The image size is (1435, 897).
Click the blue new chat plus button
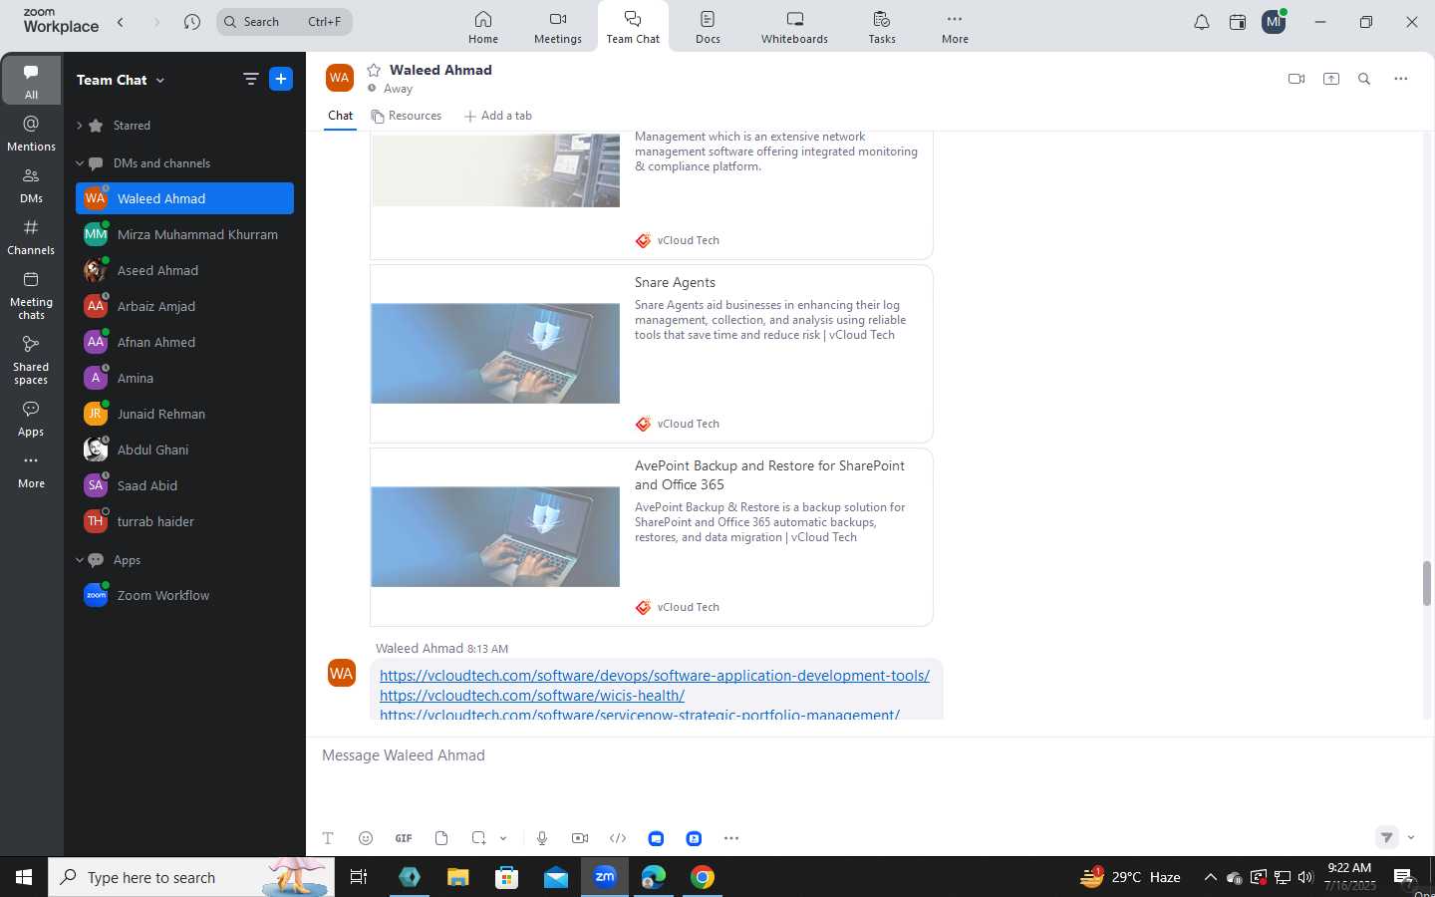(x=281, y=80)
